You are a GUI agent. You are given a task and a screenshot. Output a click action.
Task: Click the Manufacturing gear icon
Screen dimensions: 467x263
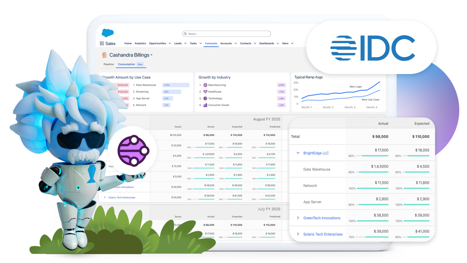[206, 85]
